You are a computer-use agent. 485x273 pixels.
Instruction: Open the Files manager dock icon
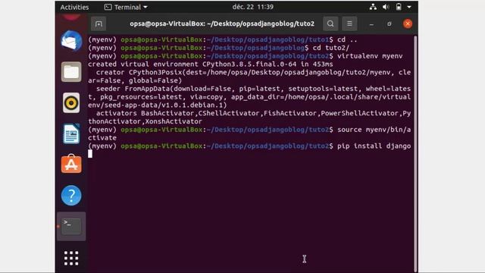(x=71, y=72)
